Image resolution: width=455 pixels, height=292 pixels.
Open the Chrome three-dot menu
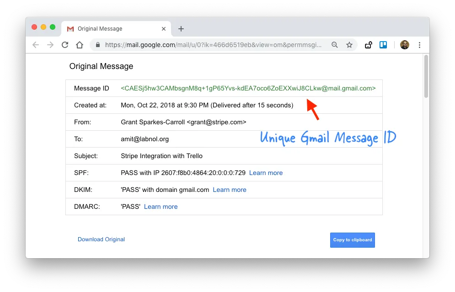pyautogui.click(x=419, y=45)
